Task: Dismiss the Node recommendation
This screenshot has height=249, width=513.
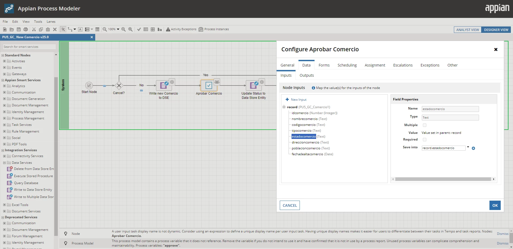Action: [503, 234]
